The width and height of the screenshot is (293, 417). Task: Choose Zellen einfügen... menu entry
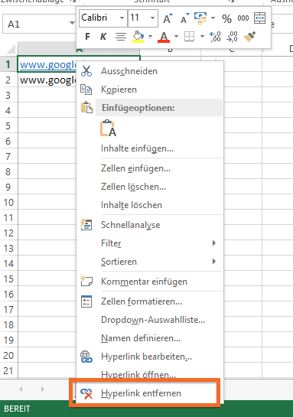[x=150, y=168]
